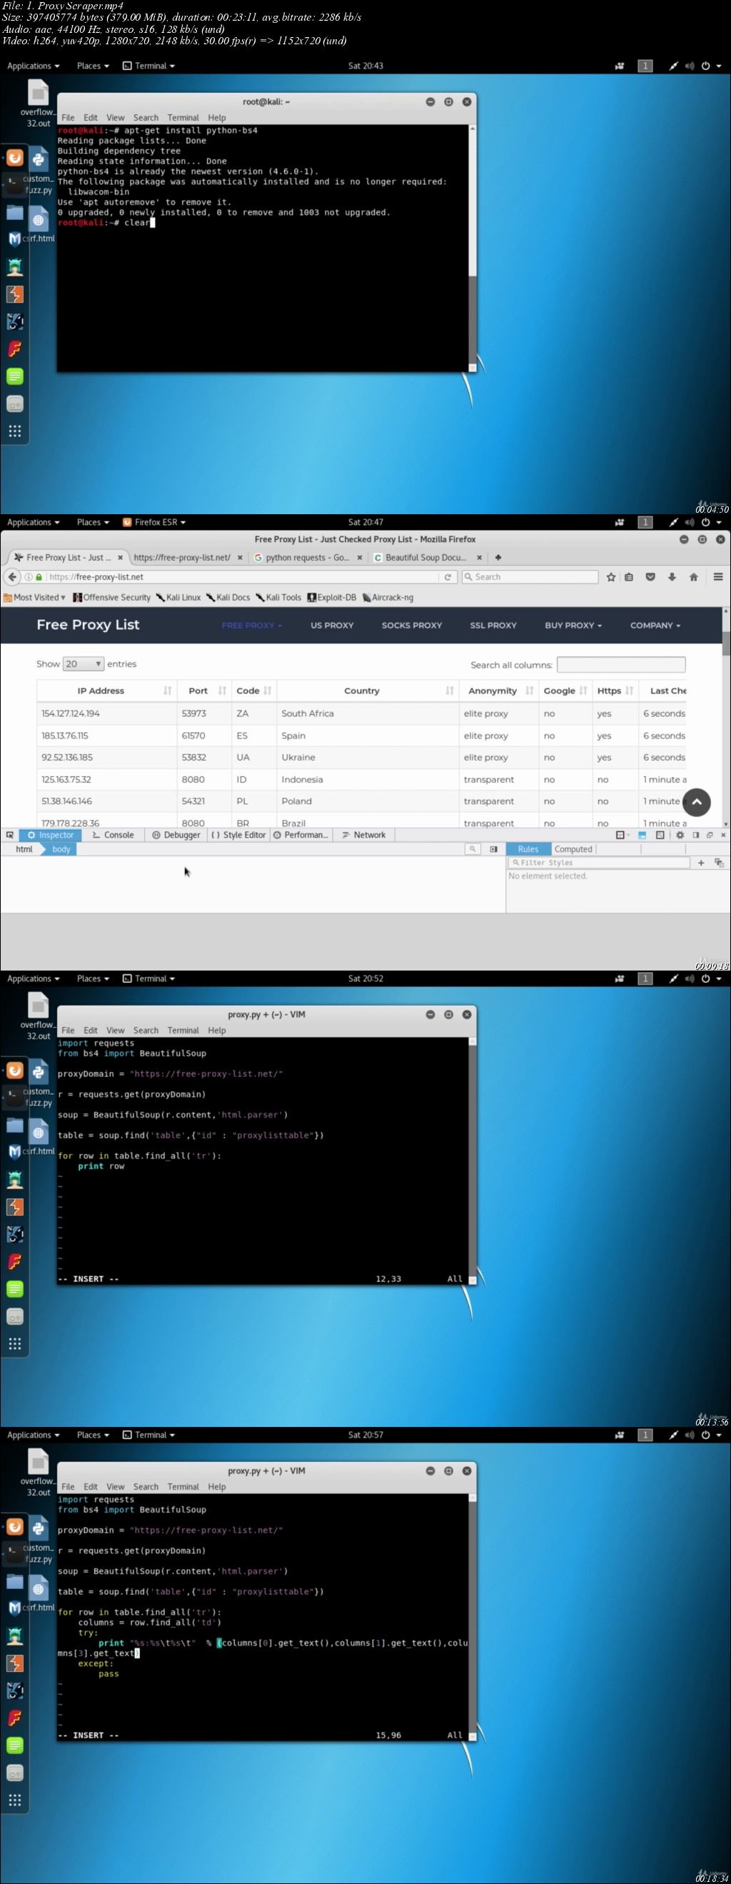Open Aircrack-ng bookmark
The height and width of the screenshot is (1884, 731).
(x=388, y=598)
